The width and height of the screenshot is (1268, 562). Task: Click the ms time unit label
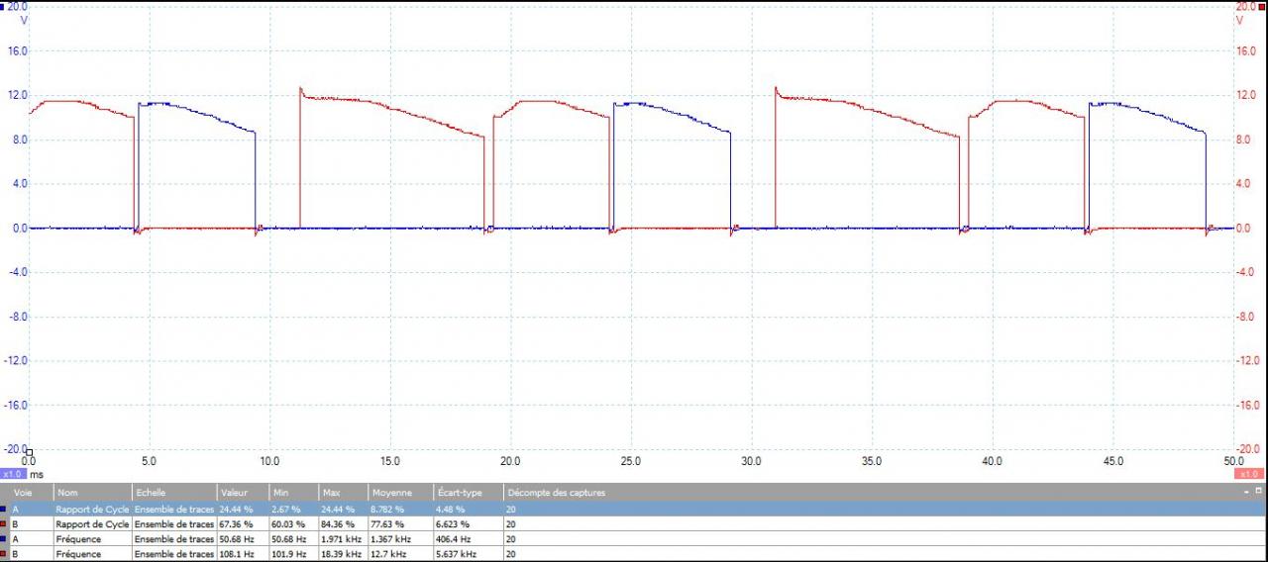pos(36,474)
